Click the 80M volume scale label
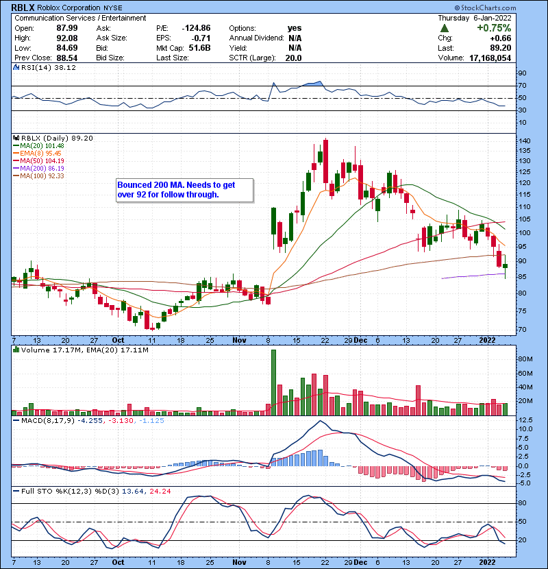The width and height of the screenshot is (548, 569). point(525,359)
